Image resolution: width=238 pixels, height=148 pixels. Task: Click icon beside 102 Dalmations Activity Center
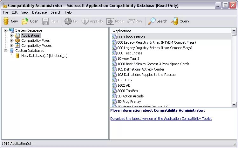click(114, 69)
